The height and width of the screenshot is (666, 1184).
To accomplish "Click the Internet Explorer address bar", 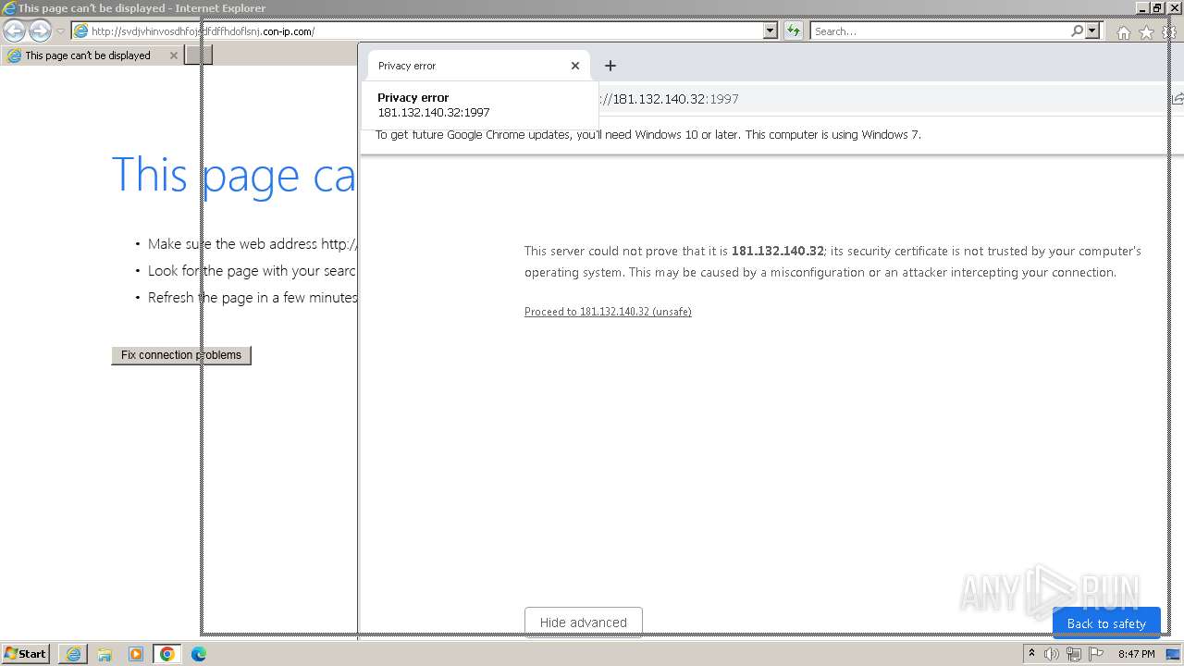I will click(416, 31).
